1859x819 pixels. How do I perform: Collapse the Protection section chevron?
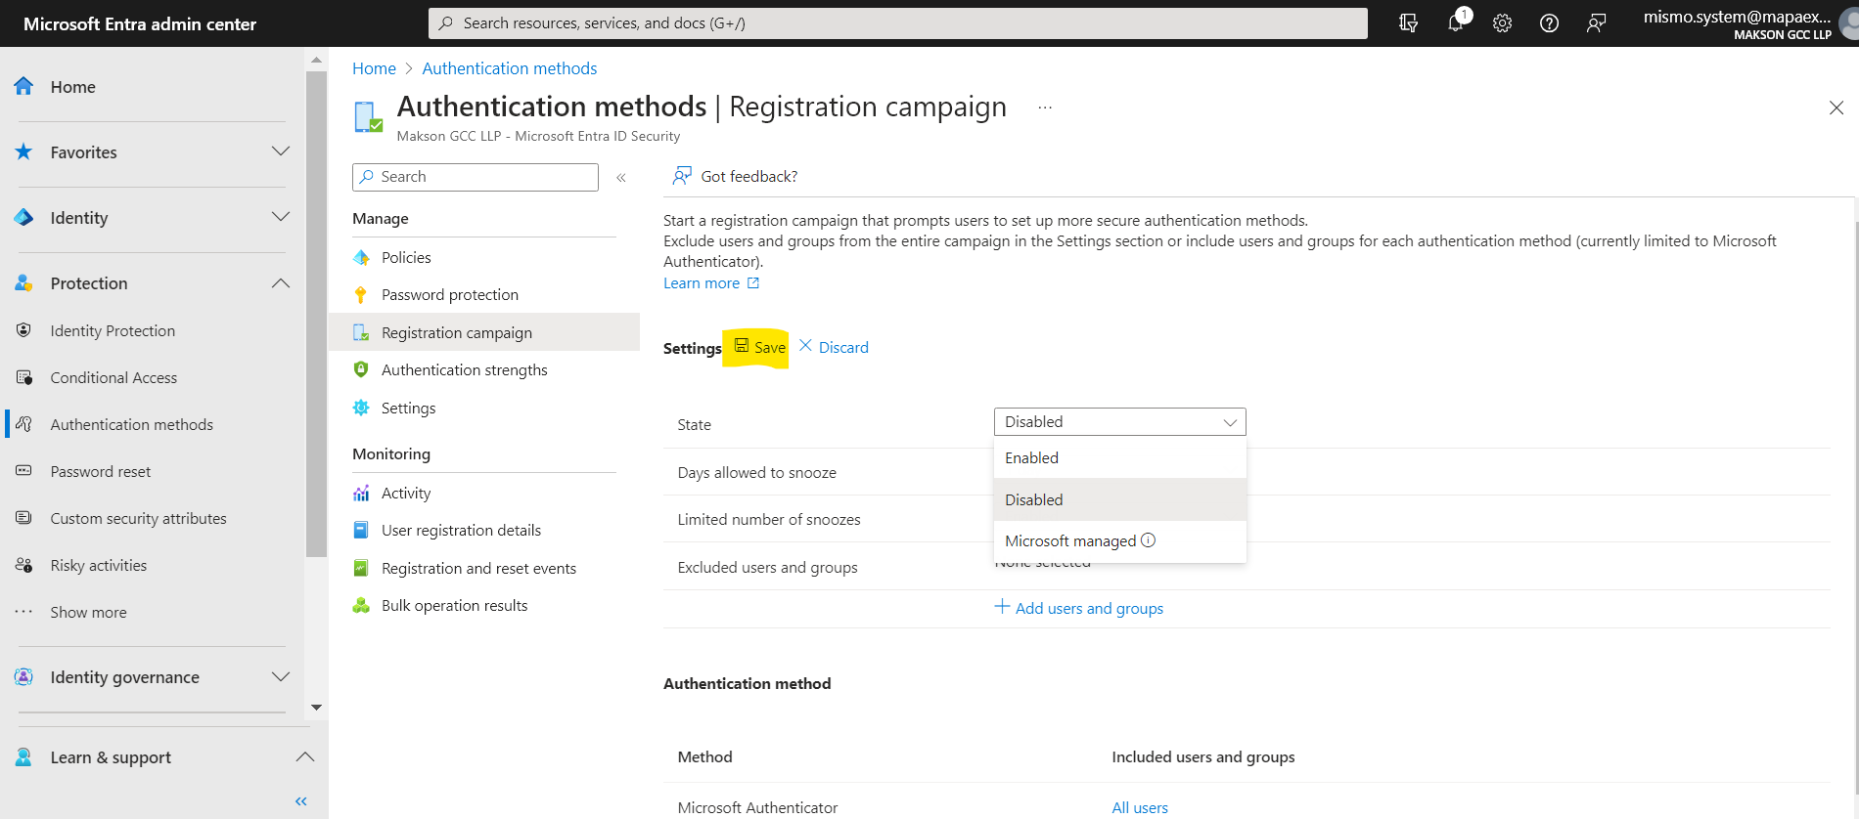[x=281, y=282]
